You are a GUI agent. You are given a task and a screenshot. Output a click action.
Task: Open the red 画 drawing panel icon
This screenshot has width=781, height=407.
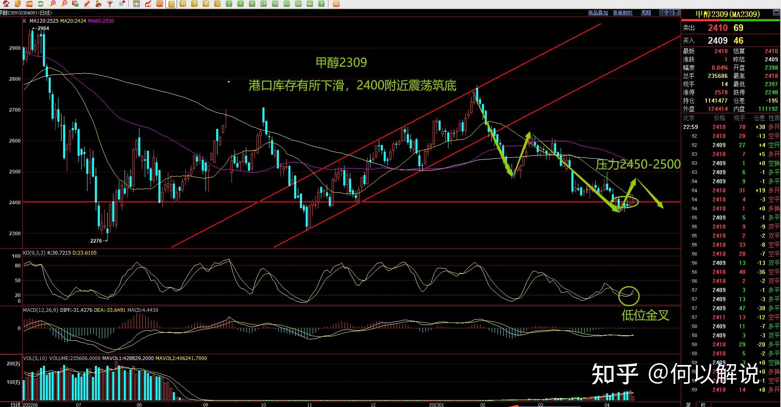pos(336,4)
